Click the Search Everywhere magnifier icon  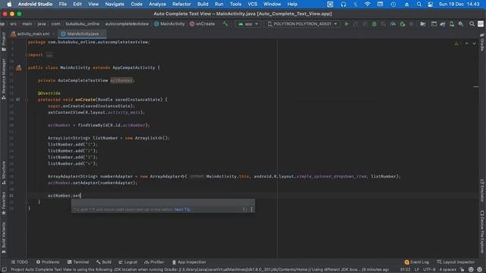point(472,24)
